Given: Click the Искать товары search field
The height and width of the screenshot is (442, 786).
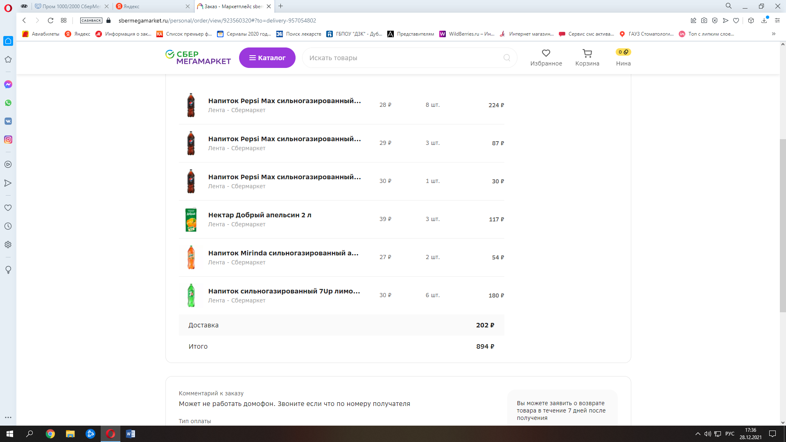Looking at the screenshot, I should 409,58.
